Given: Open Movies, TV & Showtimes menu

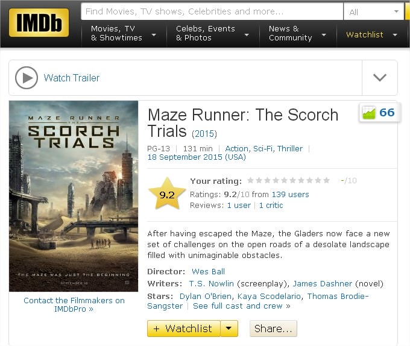Looking at the screenshot, I should [x=124, y=33].
